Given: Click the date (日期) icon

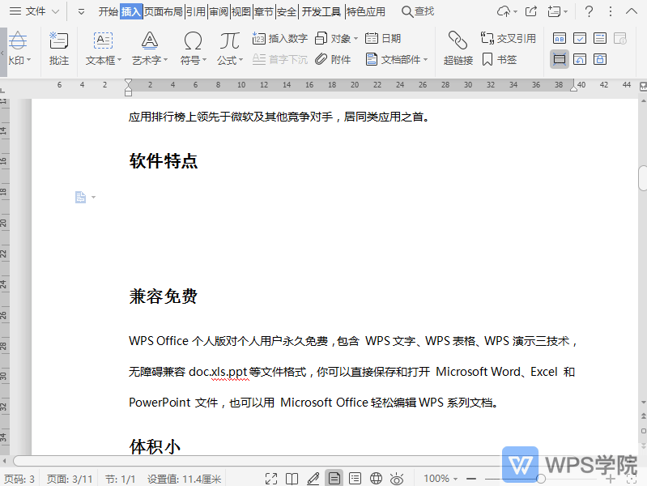Looking at the screenshot, I should point(383,38).
